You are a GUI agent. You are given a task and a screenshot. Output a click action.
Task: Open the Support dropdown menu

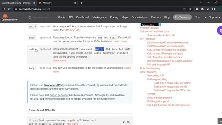point(214,17)
